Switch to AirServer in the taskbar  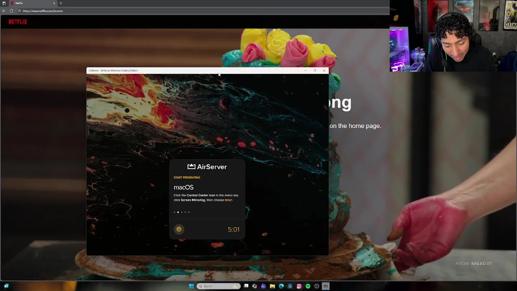326,286
